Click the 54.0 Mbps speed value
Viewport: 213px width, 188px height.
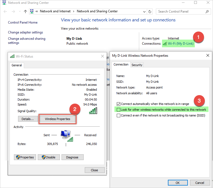[x=90, y=104]
